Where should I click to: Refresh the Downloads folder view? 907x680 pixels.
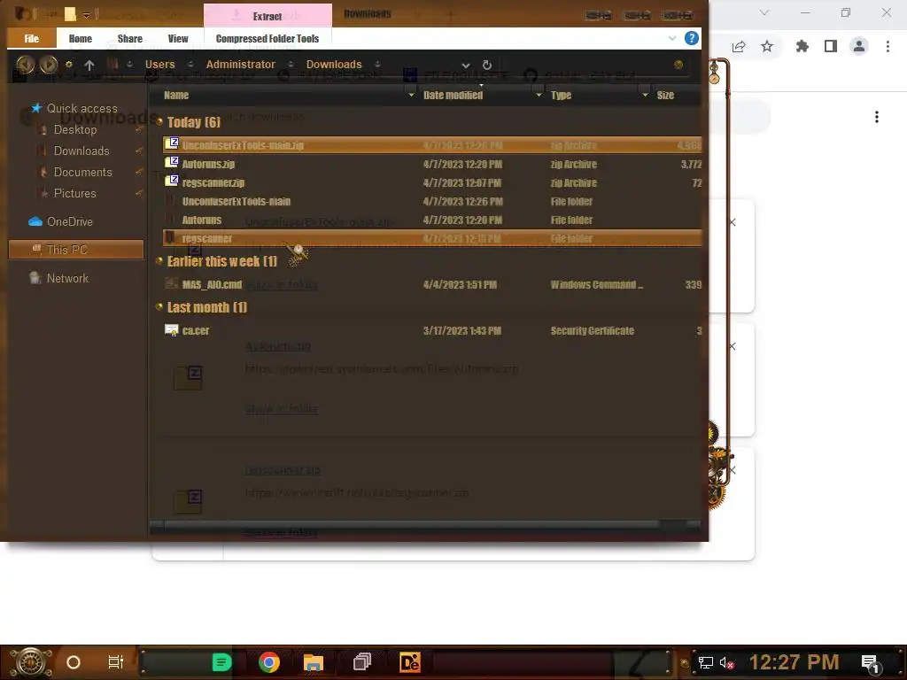[487, 65]
